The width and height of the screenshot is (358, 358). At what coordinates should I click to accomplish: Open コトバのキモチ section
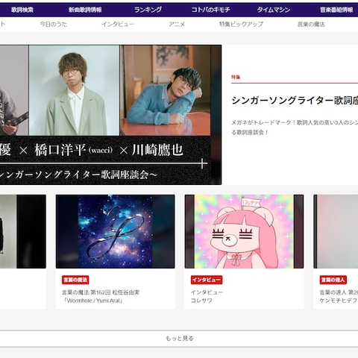point(210,10)
